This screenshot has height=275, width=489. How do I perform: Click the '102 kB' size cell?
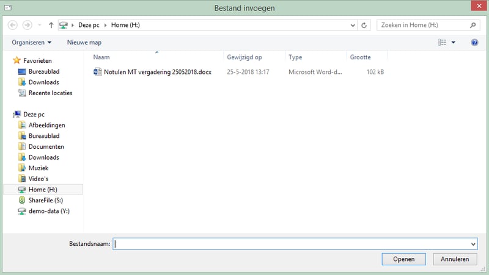click(x=375, y=72)
